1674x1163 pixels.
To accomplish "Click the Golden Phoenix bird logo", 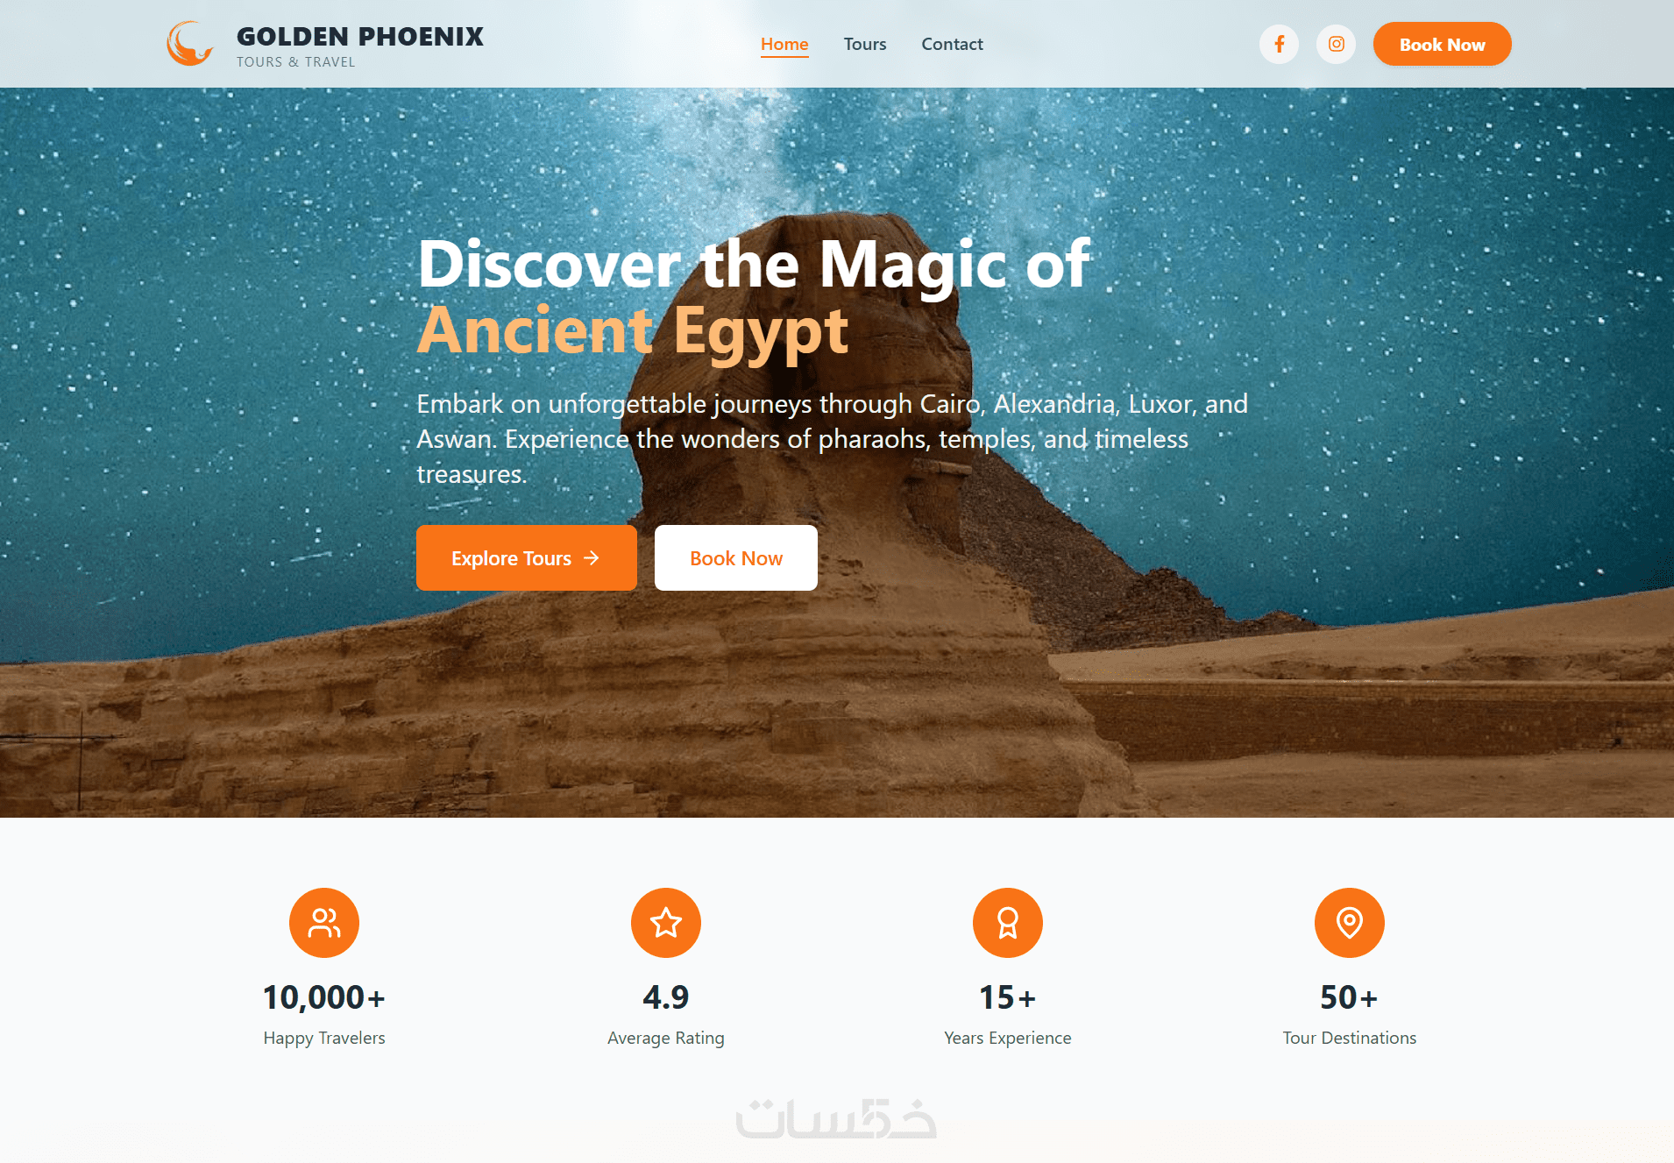I will point(190,44).
